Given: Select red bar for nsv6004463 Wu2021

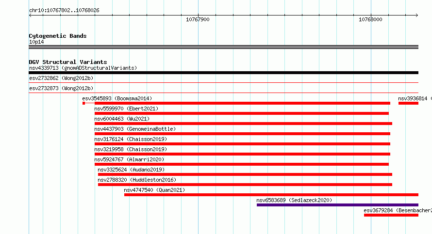Looking at the screenshot, I should [243, 124].
